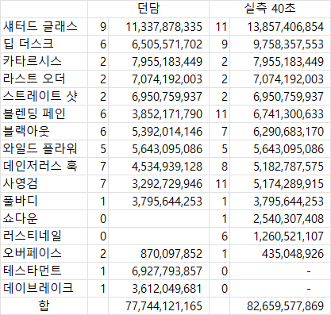Select value 4,534,939,128
The image size is (331, 315).
(x=159, y=166)
